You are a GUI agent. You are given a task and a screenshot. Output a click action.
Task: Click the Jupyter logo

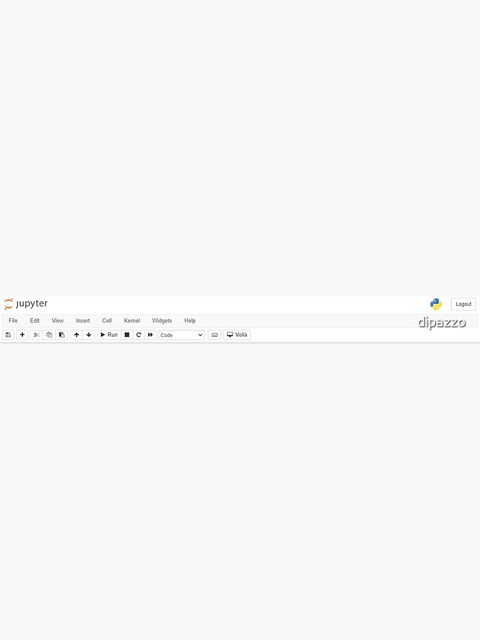(x=26, y=303)
